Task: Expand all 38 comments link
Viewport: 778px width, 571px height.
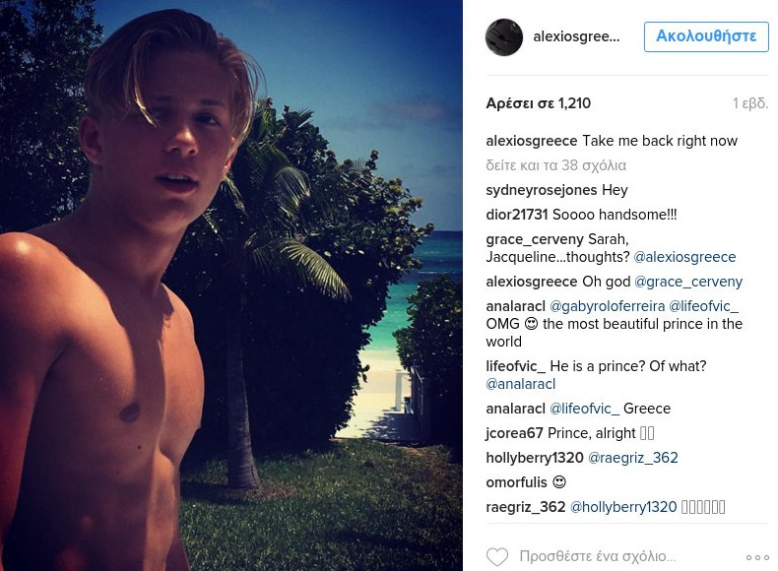Action: coord(556,165)
